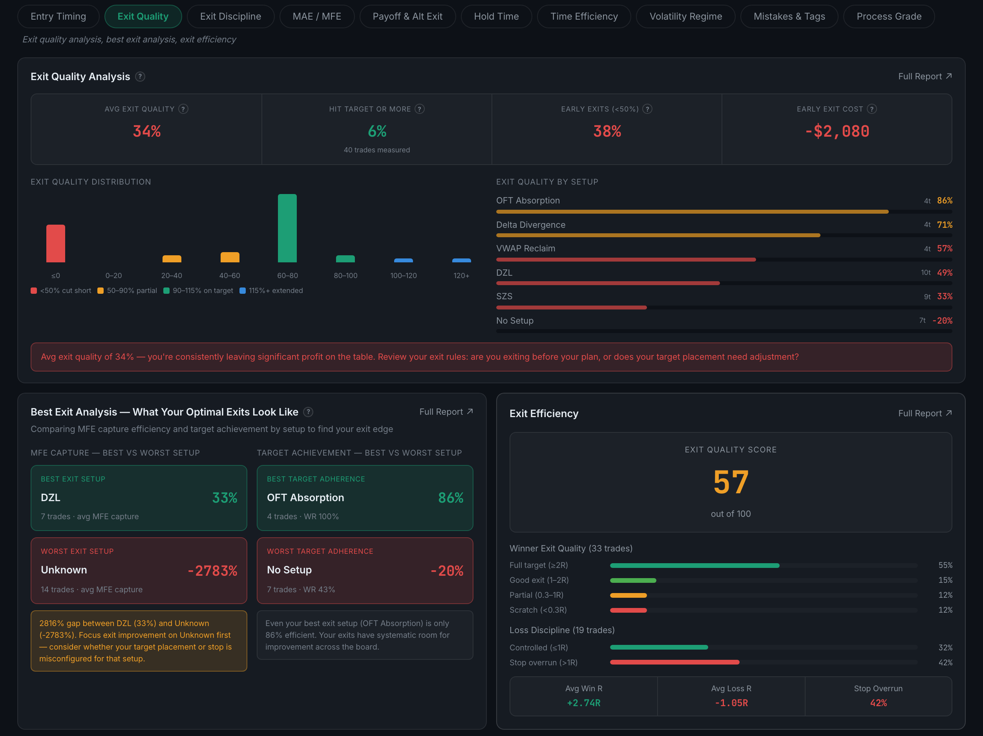Open the Process Grade tab
Viewport: 983px width, 736px height.
(889, 16)
